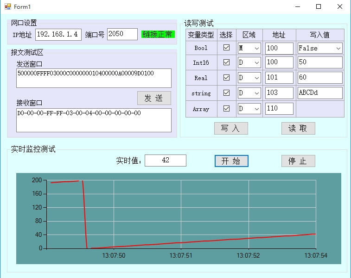Viewport: 351px width, 278px height.
Task: Toggle the Int16 row checkbox
Action: tap(226, 62)
